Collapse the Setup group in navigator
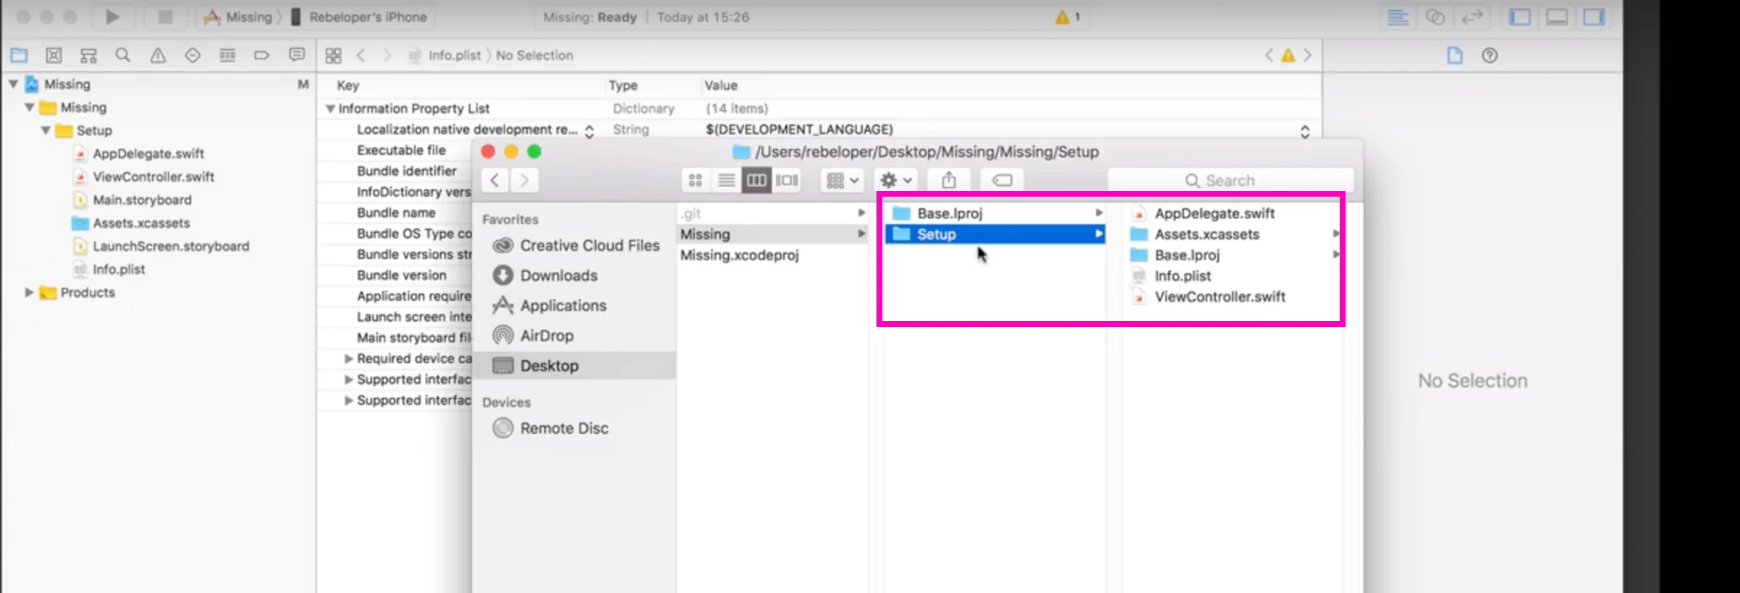1740x593 pixels. (46, 130)
